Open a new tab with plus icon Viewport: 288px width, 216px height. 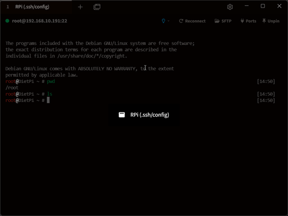tap(80, 7)
